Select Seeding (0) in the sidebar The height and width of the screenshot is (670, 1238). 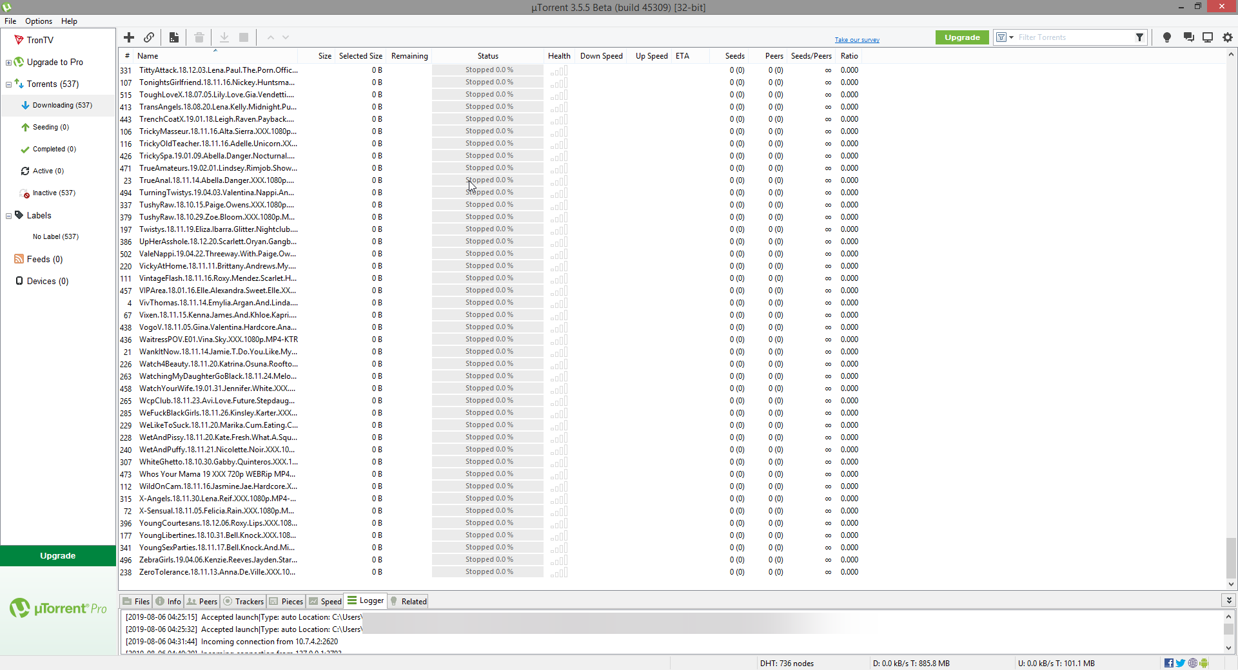[x=50, y=127]
